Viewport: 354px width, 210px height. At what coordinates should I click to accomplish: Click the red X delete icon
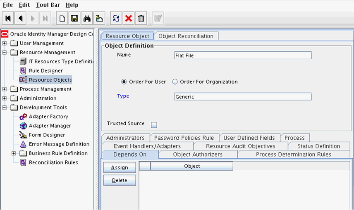[x=129, y=19]
